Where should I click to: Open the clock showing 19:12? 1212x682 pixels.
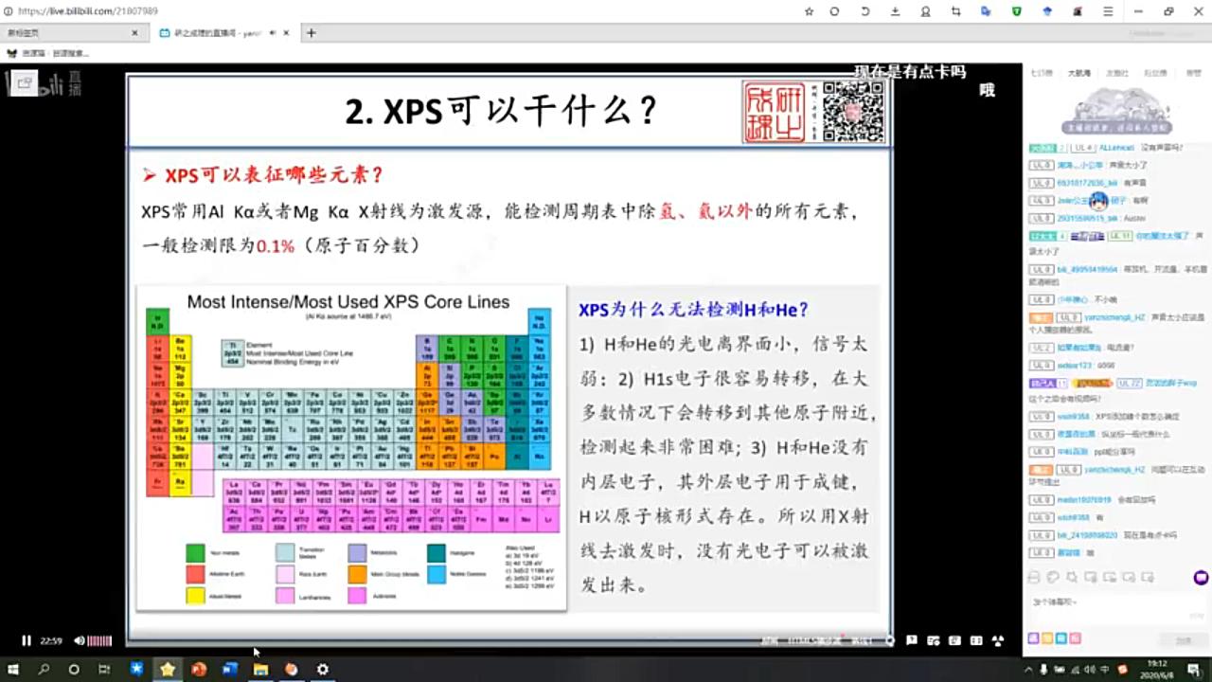pos(1157,669)
